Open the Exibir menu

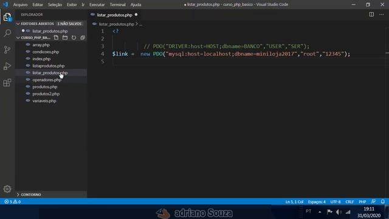coord(72,4)
